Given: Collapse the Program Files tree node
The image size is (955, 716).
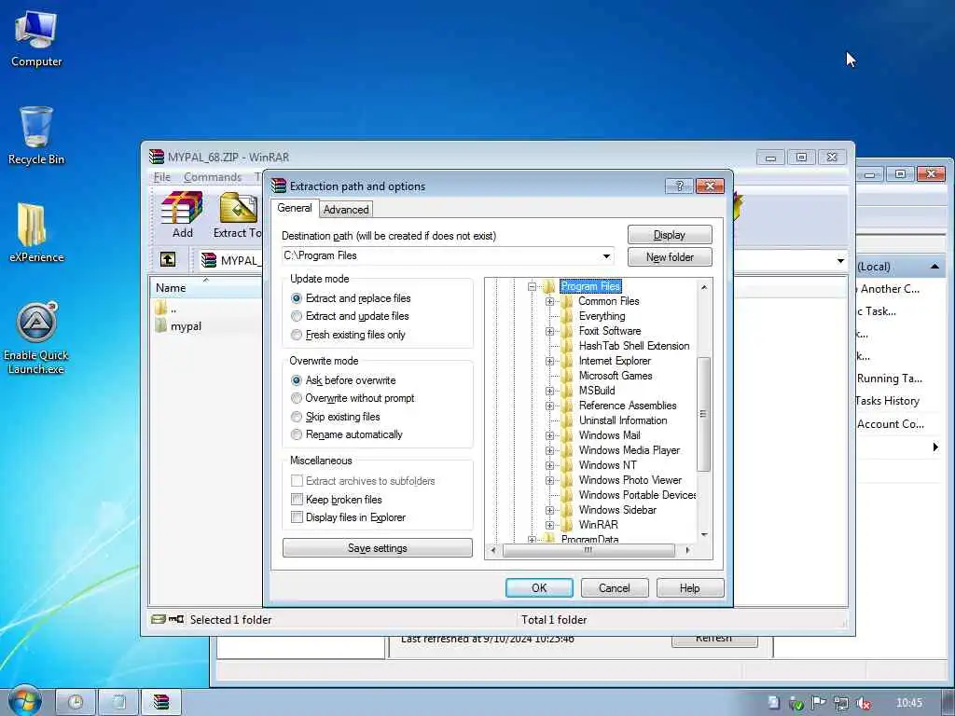Looking at the screenshot, I should click(x=532, y=286).
